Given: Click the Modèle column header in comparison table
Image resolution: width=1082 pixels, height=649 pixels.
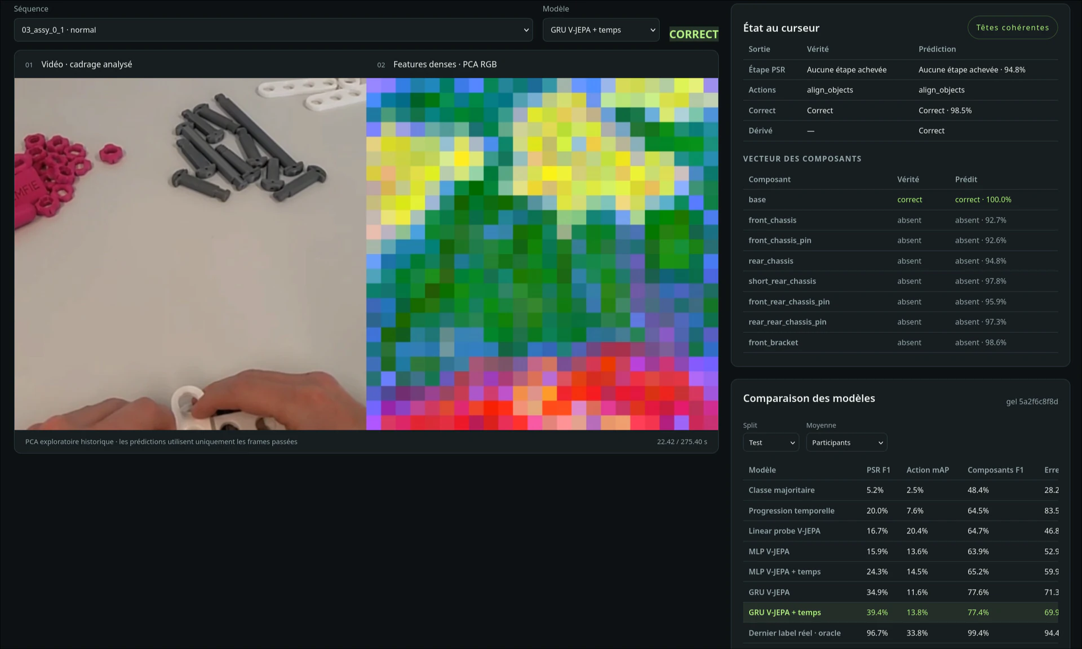Looking at the screenshot, I should click(762, 470).
